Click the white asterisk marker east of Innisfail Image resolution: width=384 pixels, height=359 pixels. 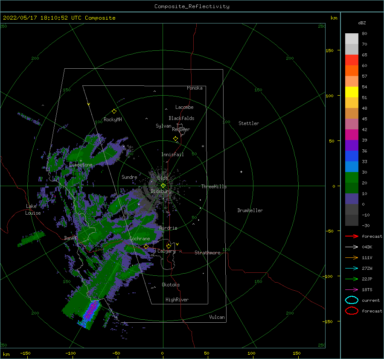coord(203,146)
